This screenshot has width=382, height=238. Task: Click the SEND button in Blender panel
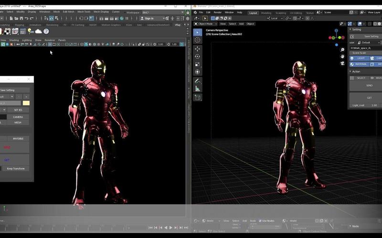coord(369,85)
